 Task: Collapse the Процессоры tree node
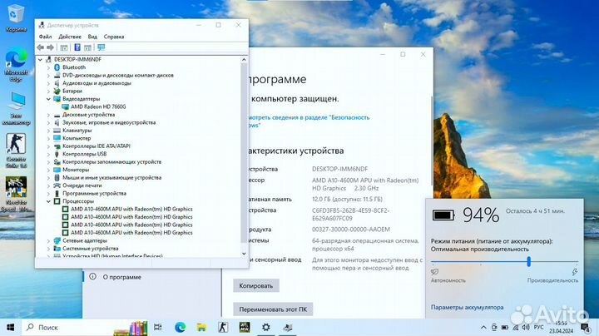[x=47, y=201]
